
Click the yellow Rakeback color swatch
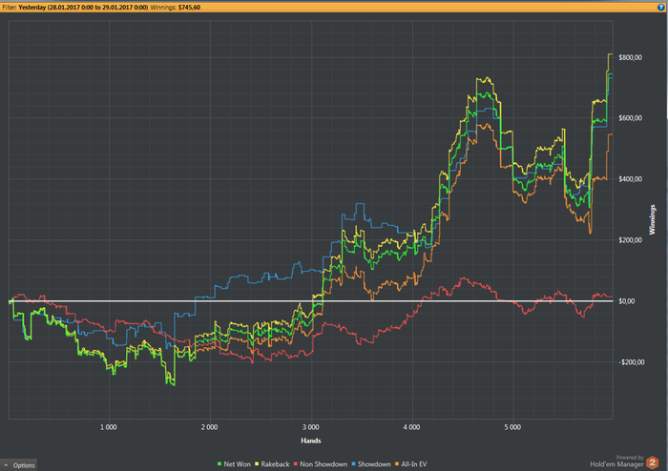pos(257,464)
